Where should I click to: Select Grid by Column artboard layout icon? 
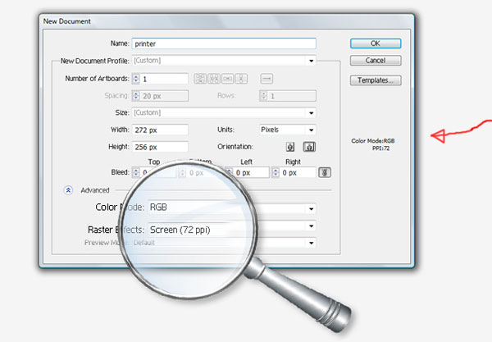[x=214, y=79]
